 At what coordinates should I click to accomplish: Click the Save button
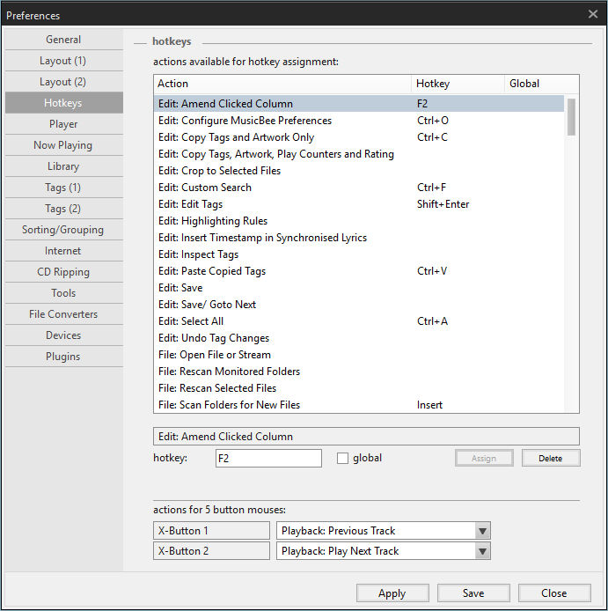tap(473, 593)
